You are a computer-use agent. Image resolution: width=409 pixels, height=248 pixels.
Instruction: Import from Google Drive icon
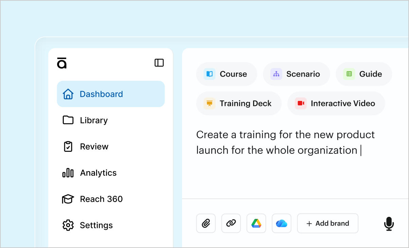256,223
